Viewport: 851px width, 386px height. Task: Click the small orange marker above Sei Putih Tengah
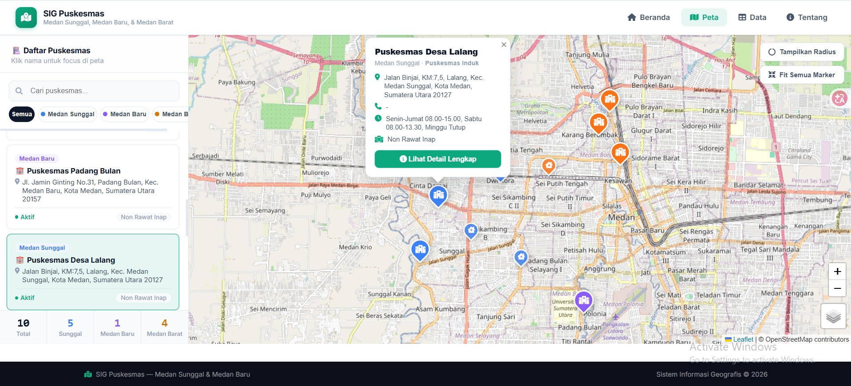[x=549, y=166]
